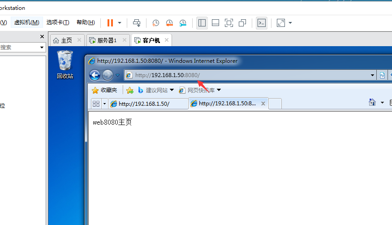Open the stretch display dropdown arrow
Image resolution: width=392 pixels, height=225 pixels.
click(x=290, y=23)
